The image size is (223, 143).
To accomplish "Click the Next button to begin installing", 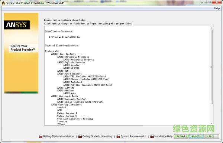I will pos(196,136).
